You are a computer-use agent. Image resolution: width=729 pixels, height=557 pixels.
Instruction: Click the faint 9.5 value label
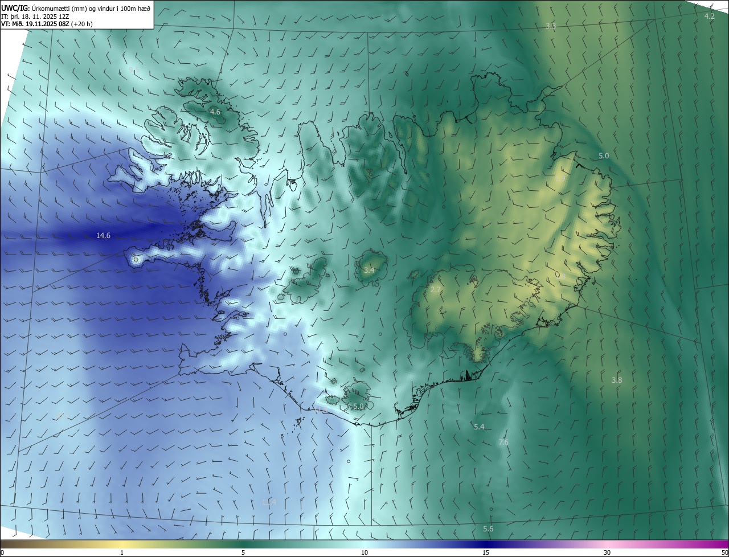133,69
